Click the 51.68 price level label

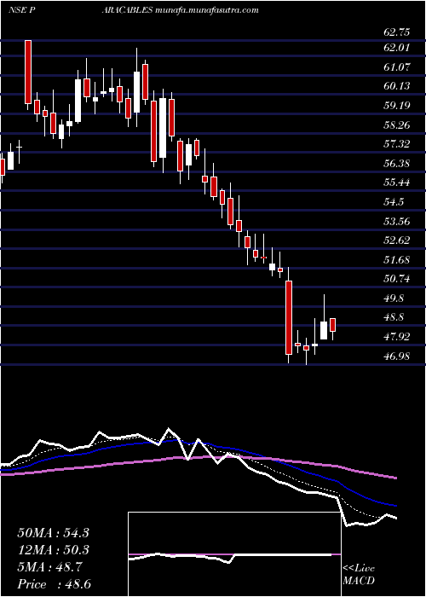coord(397,260)
